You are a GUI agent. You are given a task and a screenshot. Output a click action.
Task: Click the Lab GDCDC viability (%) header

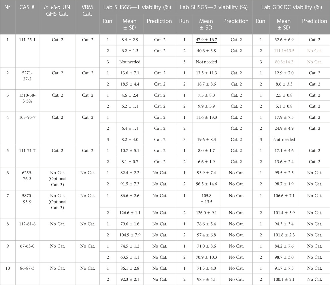pos(291,7)
